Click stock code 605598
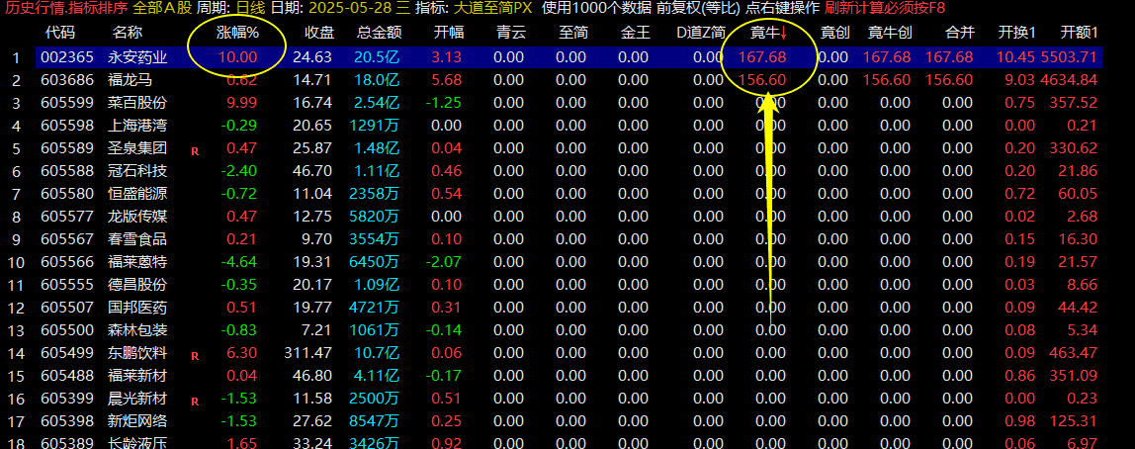 point(67,126)
